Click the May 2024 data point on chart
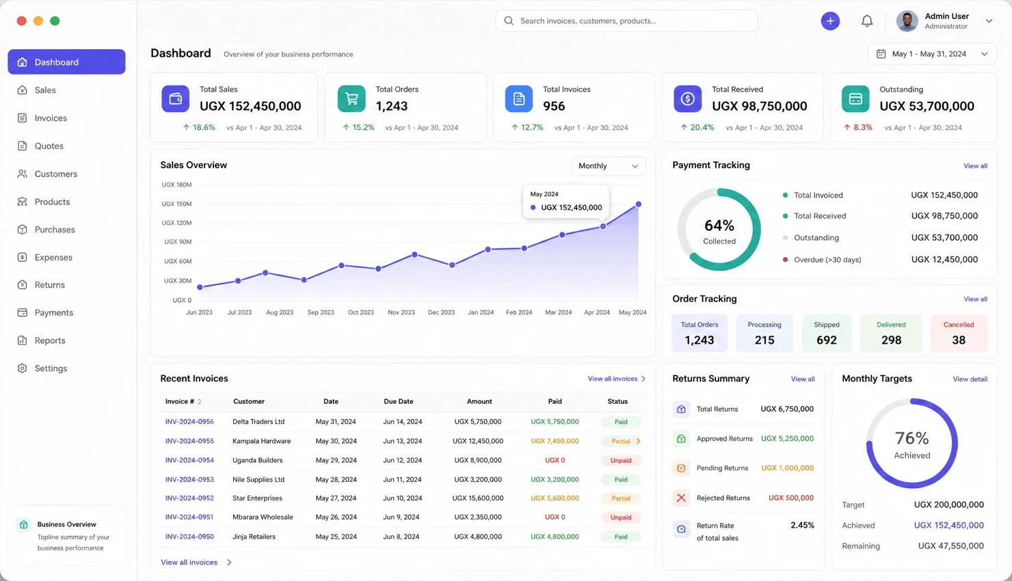The image size is (1012, 581). (x=639, y=204)
